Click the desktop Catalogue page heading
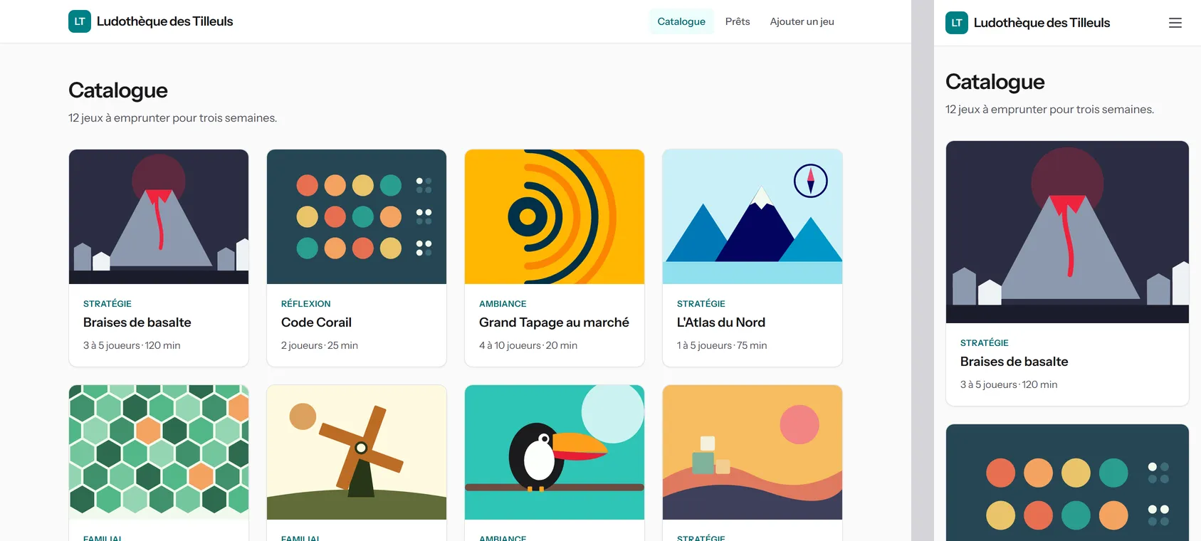 [118, 90]
